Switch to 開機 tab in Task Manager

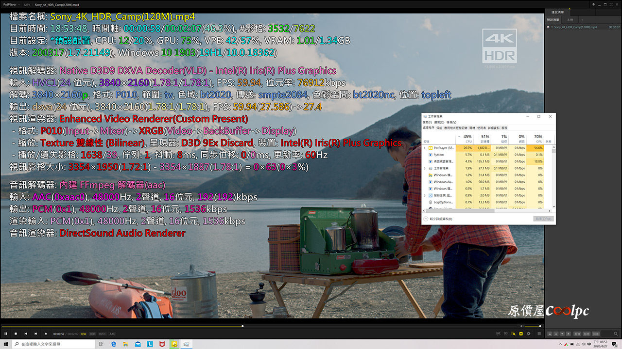coord(472,128)
